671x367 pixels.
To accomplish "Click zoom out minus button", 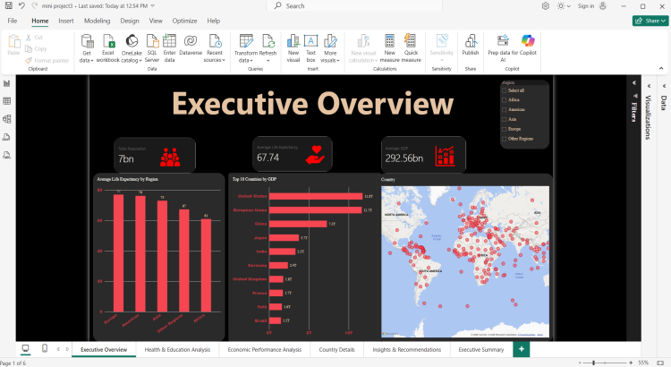I will 582,363.
